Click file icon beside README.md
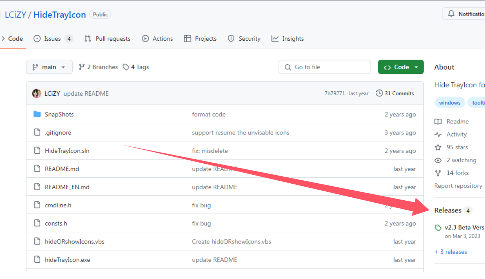 tap(37, 168)
